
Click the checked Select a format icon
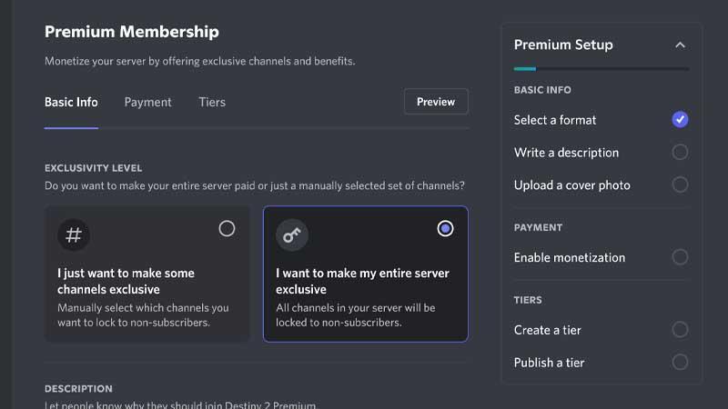(680, 120)
